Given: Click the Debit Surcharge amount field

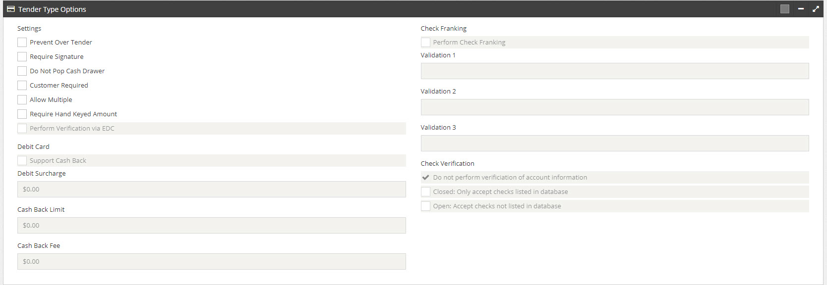Looking at the screenshot, I should (212, 190).
